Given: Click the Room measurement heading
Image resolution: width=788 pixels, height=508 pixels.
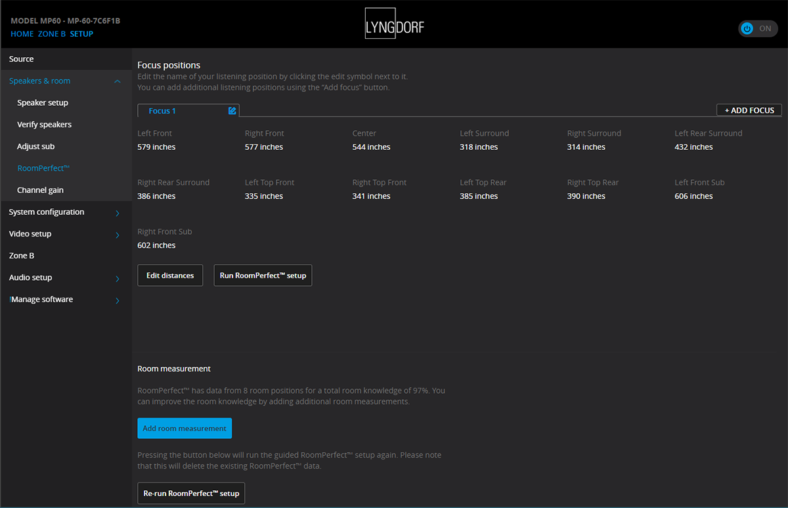Looking at the screenshot, I should [174, 369].
